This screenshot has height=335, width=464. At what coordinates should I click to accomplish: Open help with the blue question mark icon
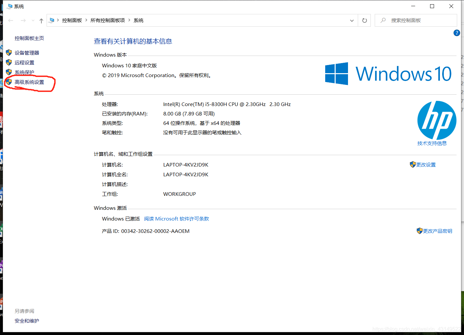point(457,33)
